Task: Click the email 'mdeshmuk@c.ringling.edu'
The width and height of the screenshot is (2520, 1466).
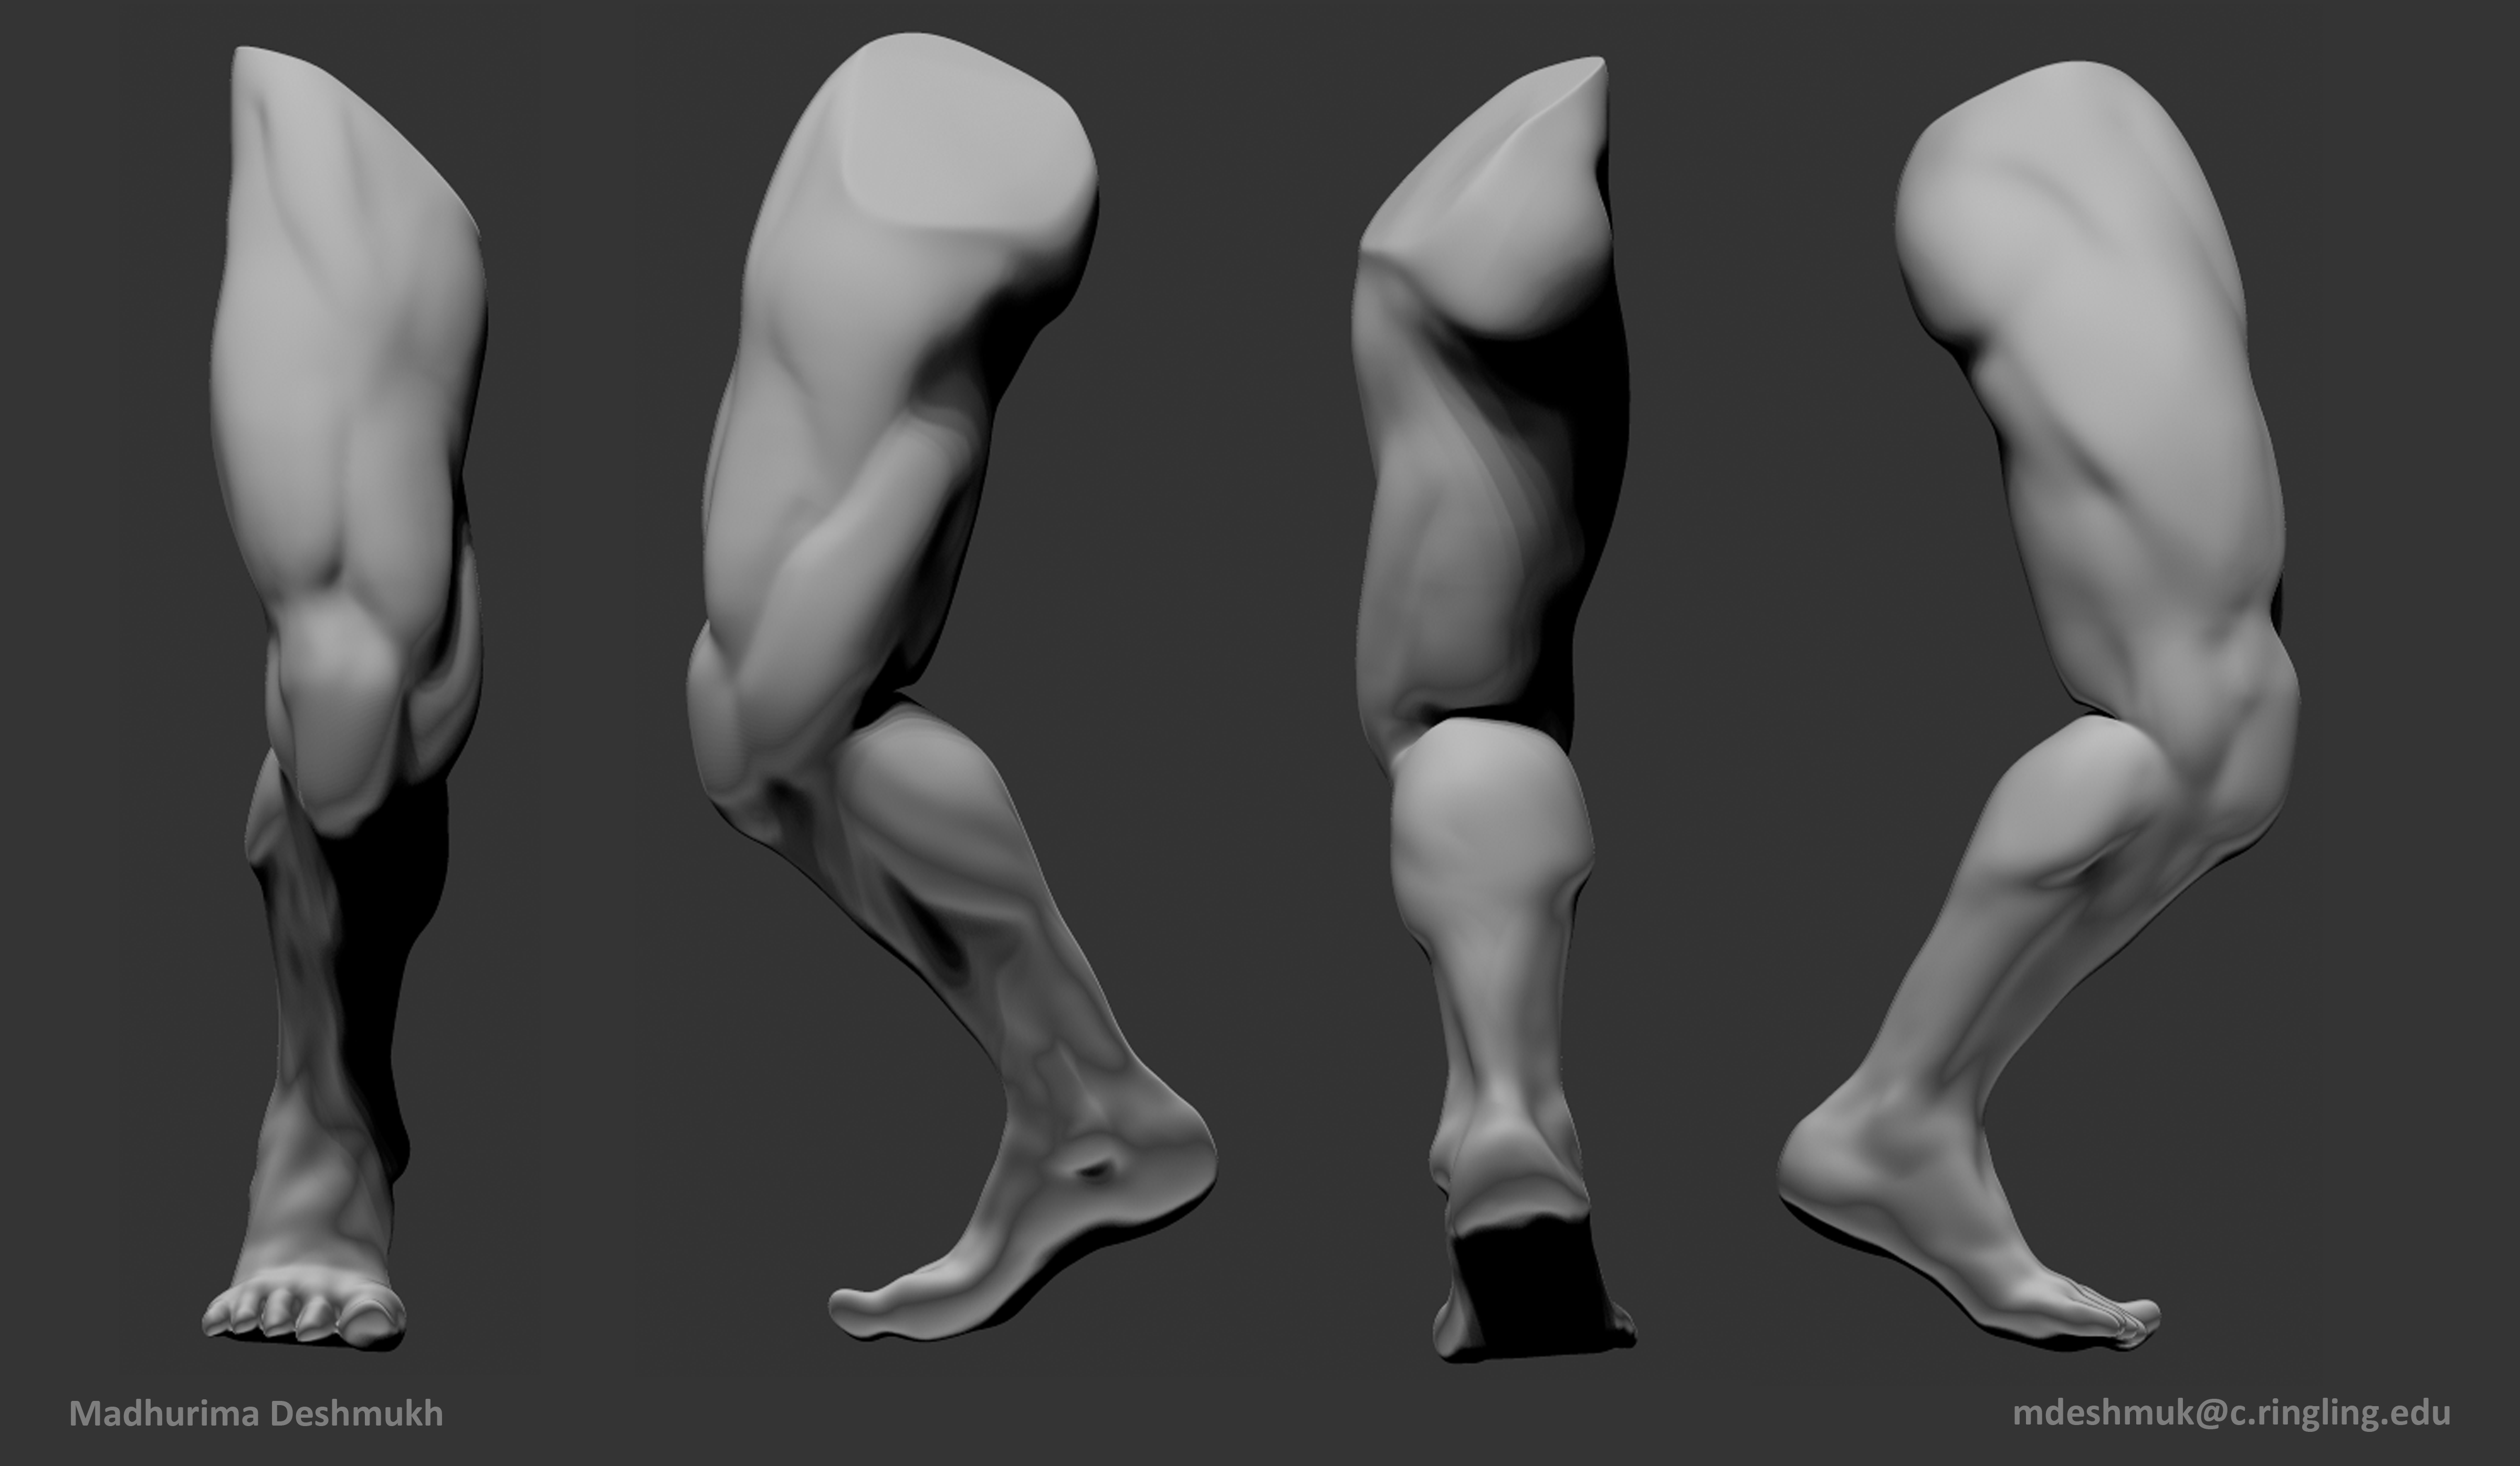Action: click(x=2231, y=1413)
